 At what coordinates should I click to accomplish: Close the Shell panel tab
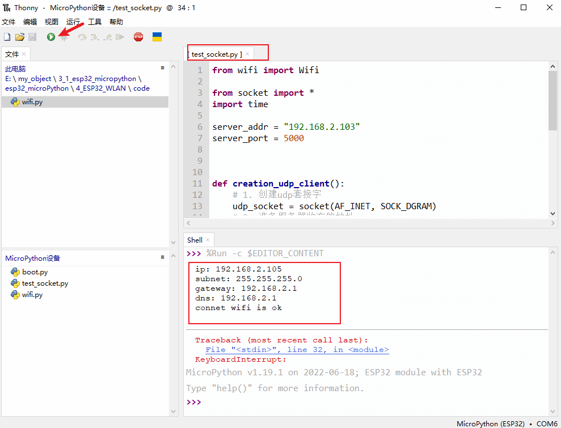[x=208, y=240]
